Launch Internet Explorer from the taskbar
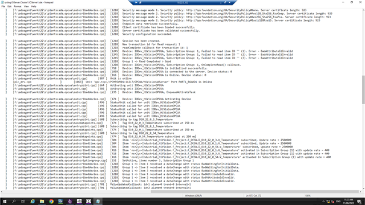 point(33,201)
